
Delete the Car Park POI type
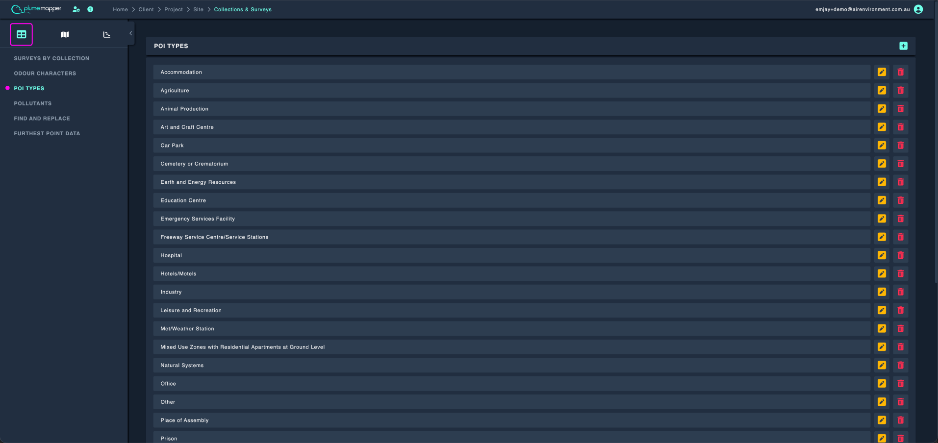click(x=901, y=146)
